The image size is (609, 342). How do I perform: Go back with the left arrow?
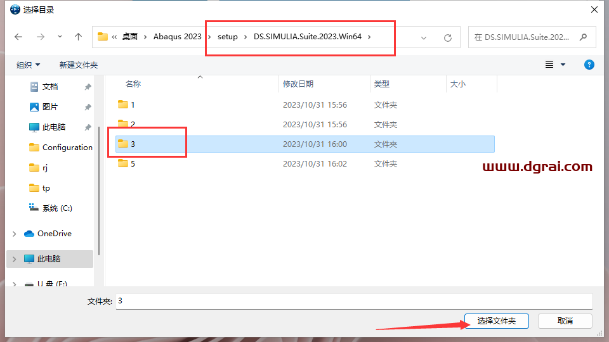point(18,37)
